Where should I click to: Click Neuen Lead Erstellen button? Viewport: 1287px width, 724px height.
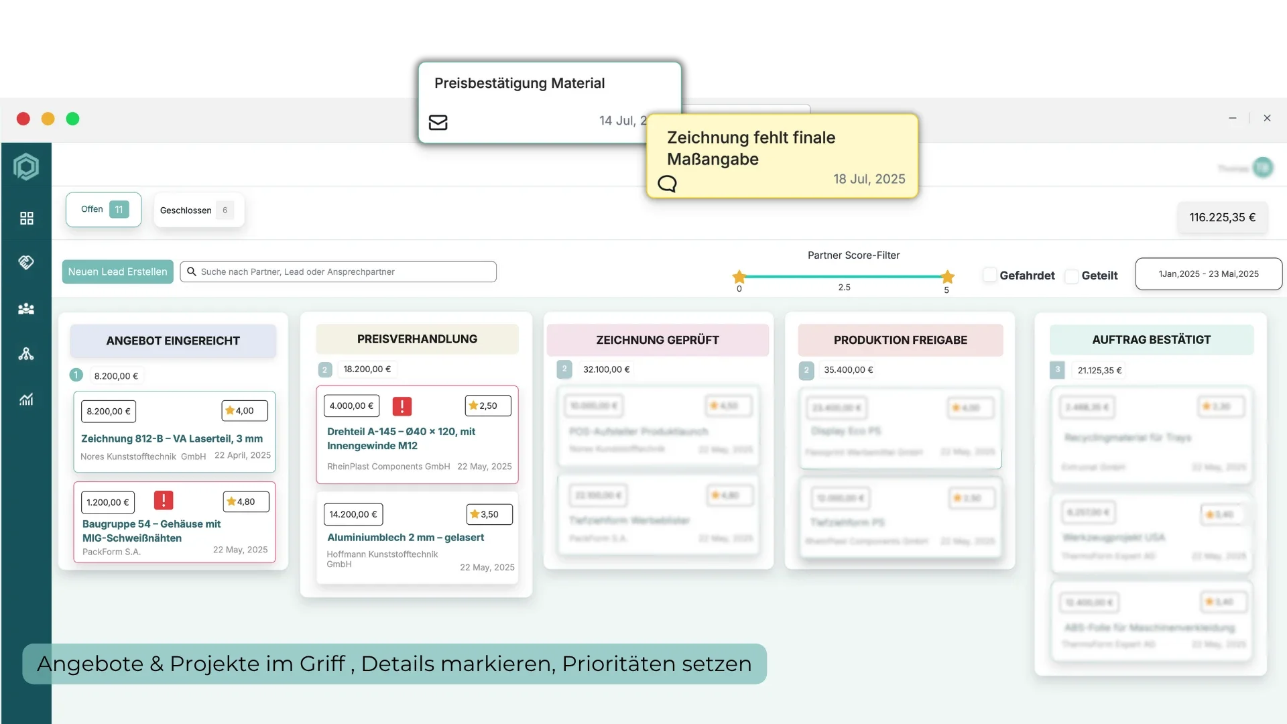pyautogui.click(x=117, y=271)
